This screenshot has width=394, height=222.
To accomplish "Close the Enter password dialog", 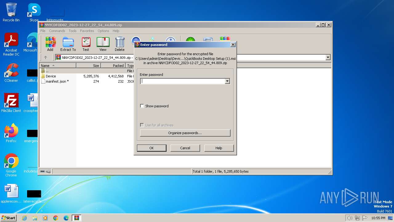I will pyautogui.click(x=233, y=44).
